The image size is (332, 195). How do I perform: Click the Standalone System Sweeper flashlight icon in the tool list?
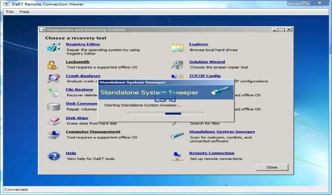(177, 135)
